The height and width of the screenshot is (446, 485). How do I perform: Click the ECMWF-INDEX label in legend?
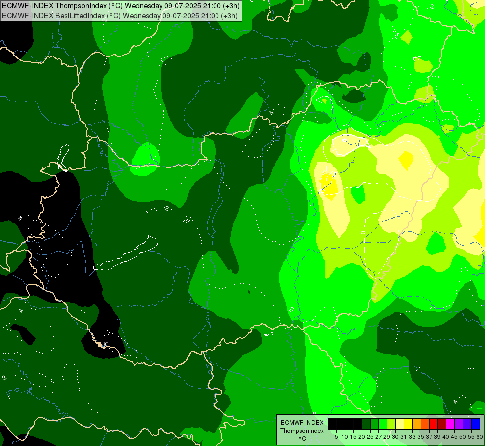pyautogui.click(x=302, y=423)
